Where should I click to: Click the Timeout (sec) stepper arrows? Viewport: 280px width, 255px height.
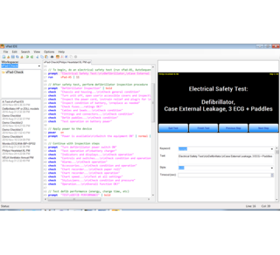(272, 175)
